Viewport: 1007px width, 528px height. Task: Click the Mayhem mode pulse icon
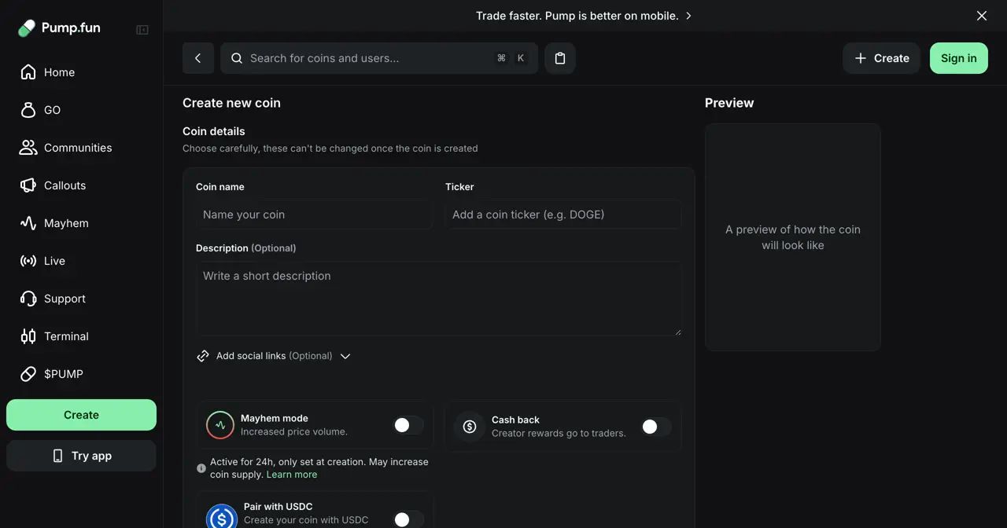[220, 425]
